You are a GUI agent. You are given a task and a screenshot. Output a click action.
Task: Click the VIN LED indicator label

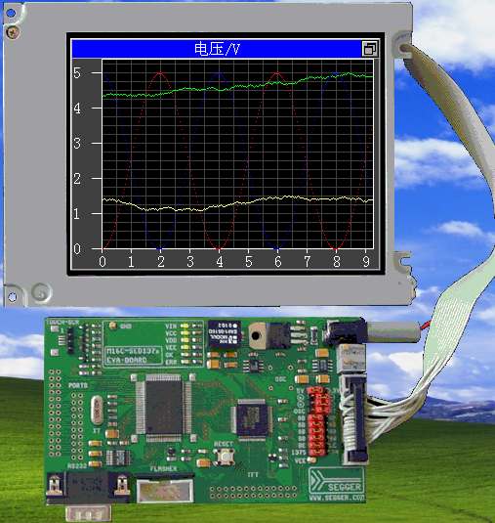(x=171, y=326)
